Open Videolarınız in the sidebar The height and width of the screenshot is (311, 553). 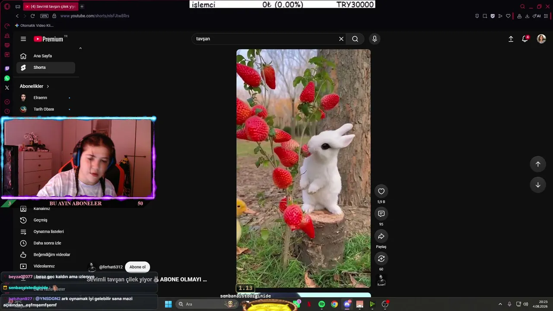tap(45, 266)
